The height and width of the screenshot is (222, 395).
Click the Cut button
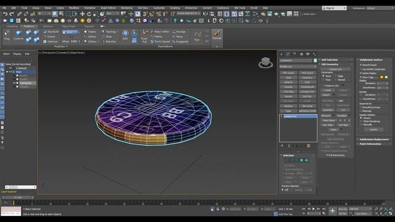343,110
